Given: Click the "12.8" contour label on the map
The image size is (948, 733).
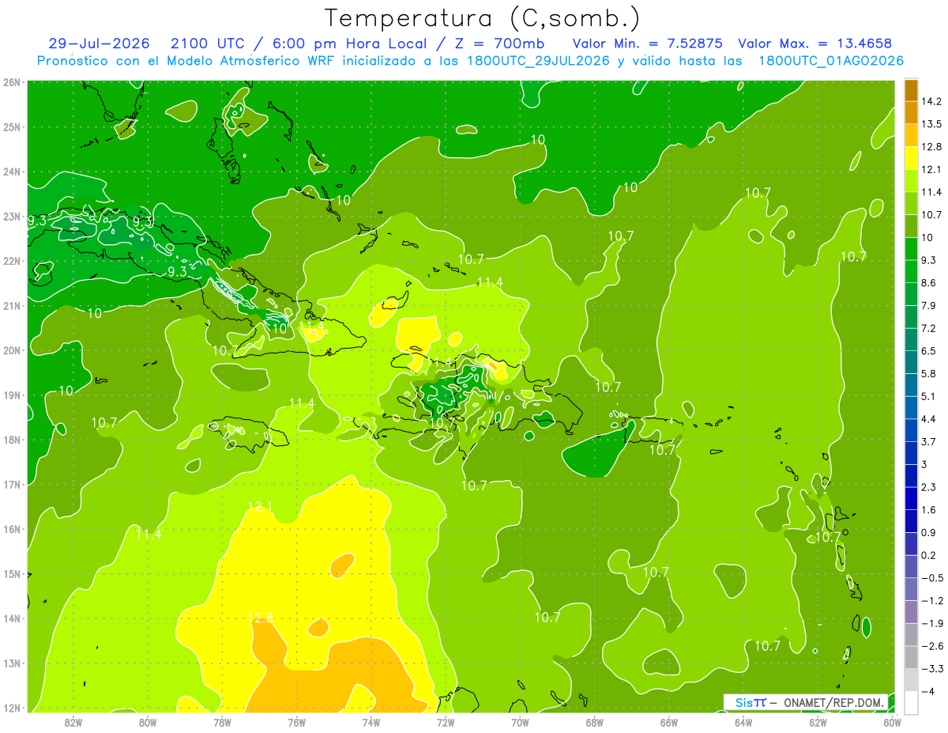Looking at the screenshot, I should tap(260, 618).
